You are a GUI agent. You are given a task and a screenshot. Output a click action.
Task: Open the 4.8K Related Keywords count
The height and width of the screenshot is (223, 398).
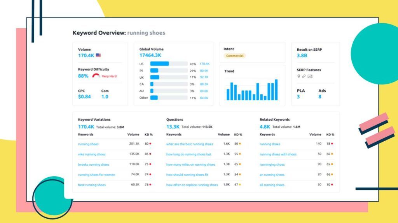coord(265,127)
